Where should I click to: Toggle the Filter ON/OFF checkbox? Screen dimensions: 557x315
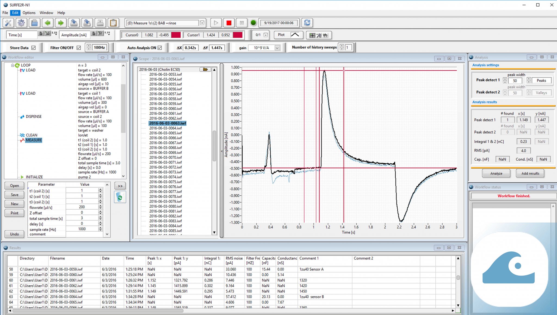coord(79,48)
